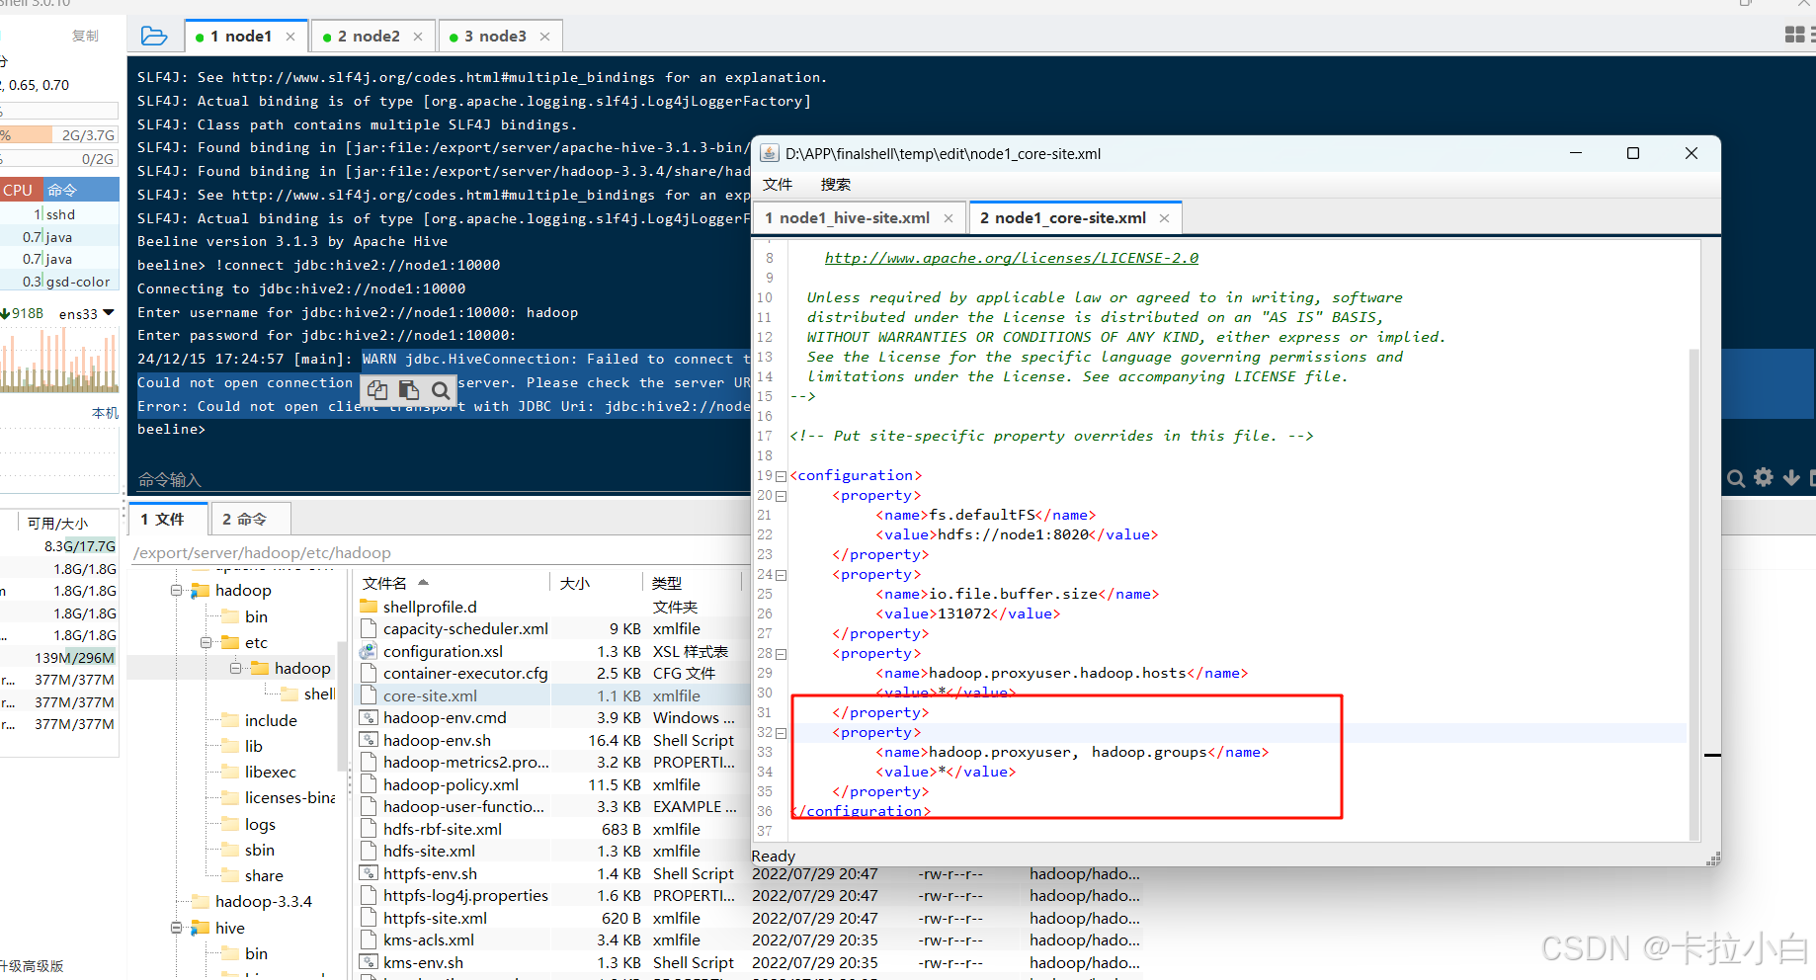Click the search magnifier in terminal popup
The image size is (1816, 980).
point(441,390)
